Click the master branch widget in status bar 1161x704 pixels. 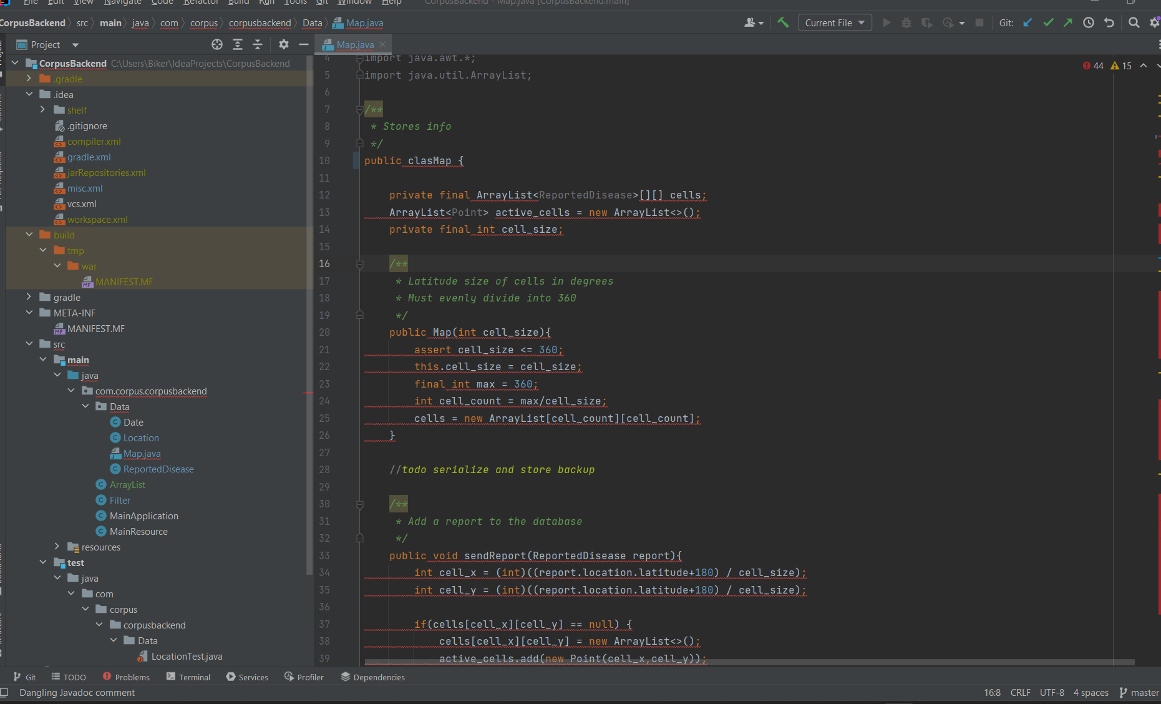point(1139,693)
